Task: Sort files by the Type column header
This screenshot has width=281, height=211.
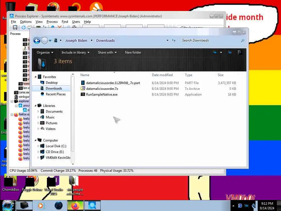Action: coord(189,75)
